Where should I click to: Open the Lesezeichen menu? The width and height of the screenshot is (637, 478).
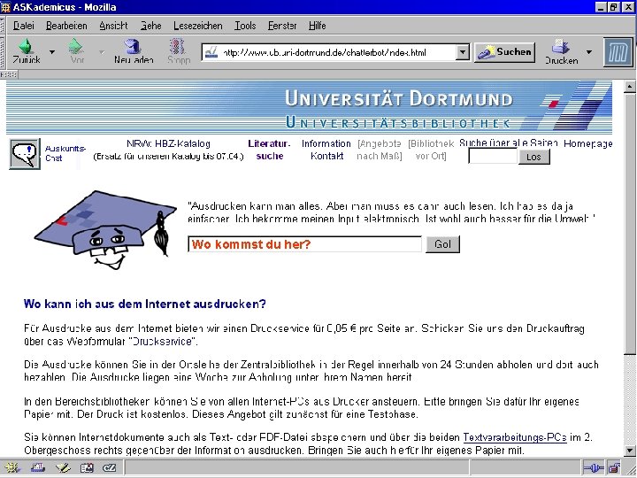pos(198,26)
